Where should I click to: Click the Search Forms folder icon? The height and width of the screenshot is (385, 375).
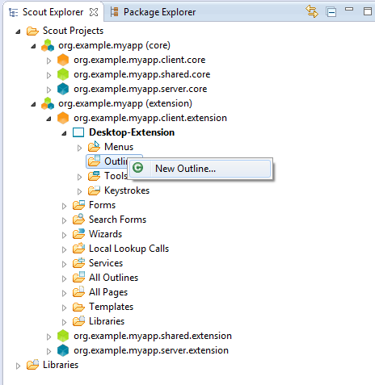point(78,220)
